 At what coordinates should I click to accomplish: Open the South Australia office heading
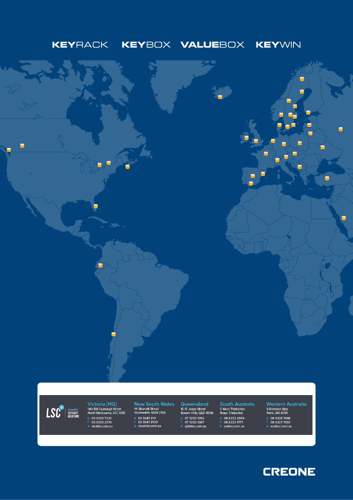point(237,404)
